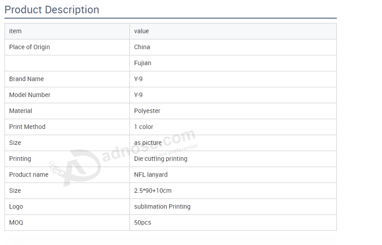This screenshot has height=245, width=382.
Task: Select the Polyester value
Action: pyautogui.click(x=147, y=111)
